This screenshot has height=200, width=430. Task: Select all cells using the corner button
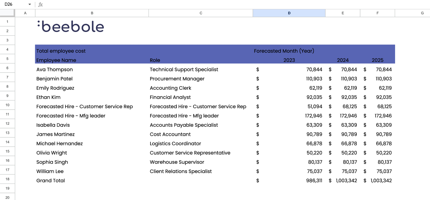(7, 13)
